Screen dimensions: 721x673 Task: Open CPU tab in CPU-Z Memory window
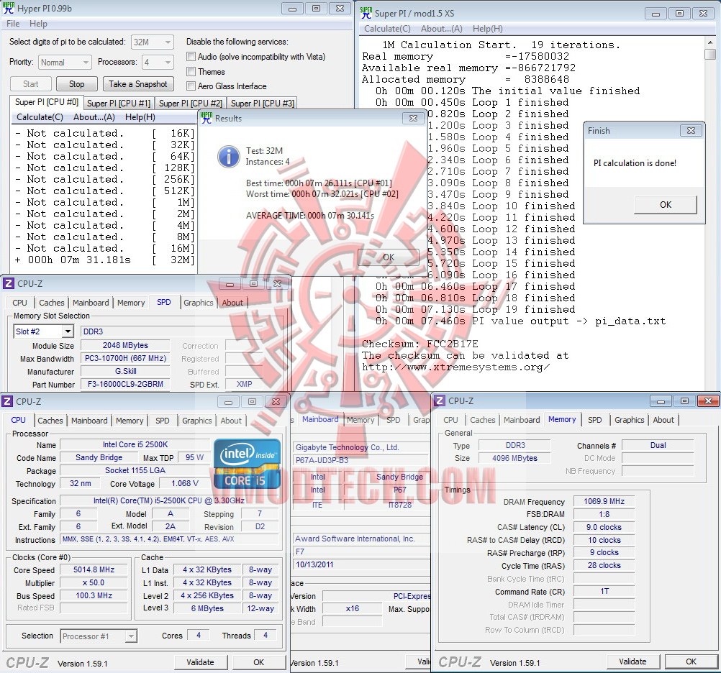(x=450, y=420)
